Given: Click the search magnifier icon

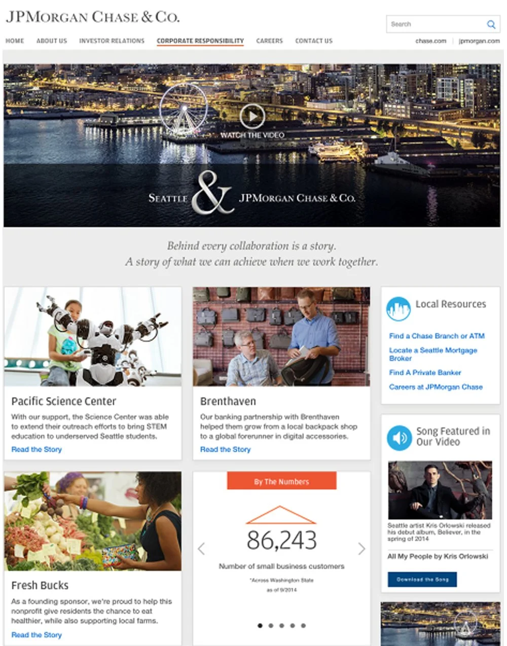Looking at the screenshot, I should click(x=491, y=24).
